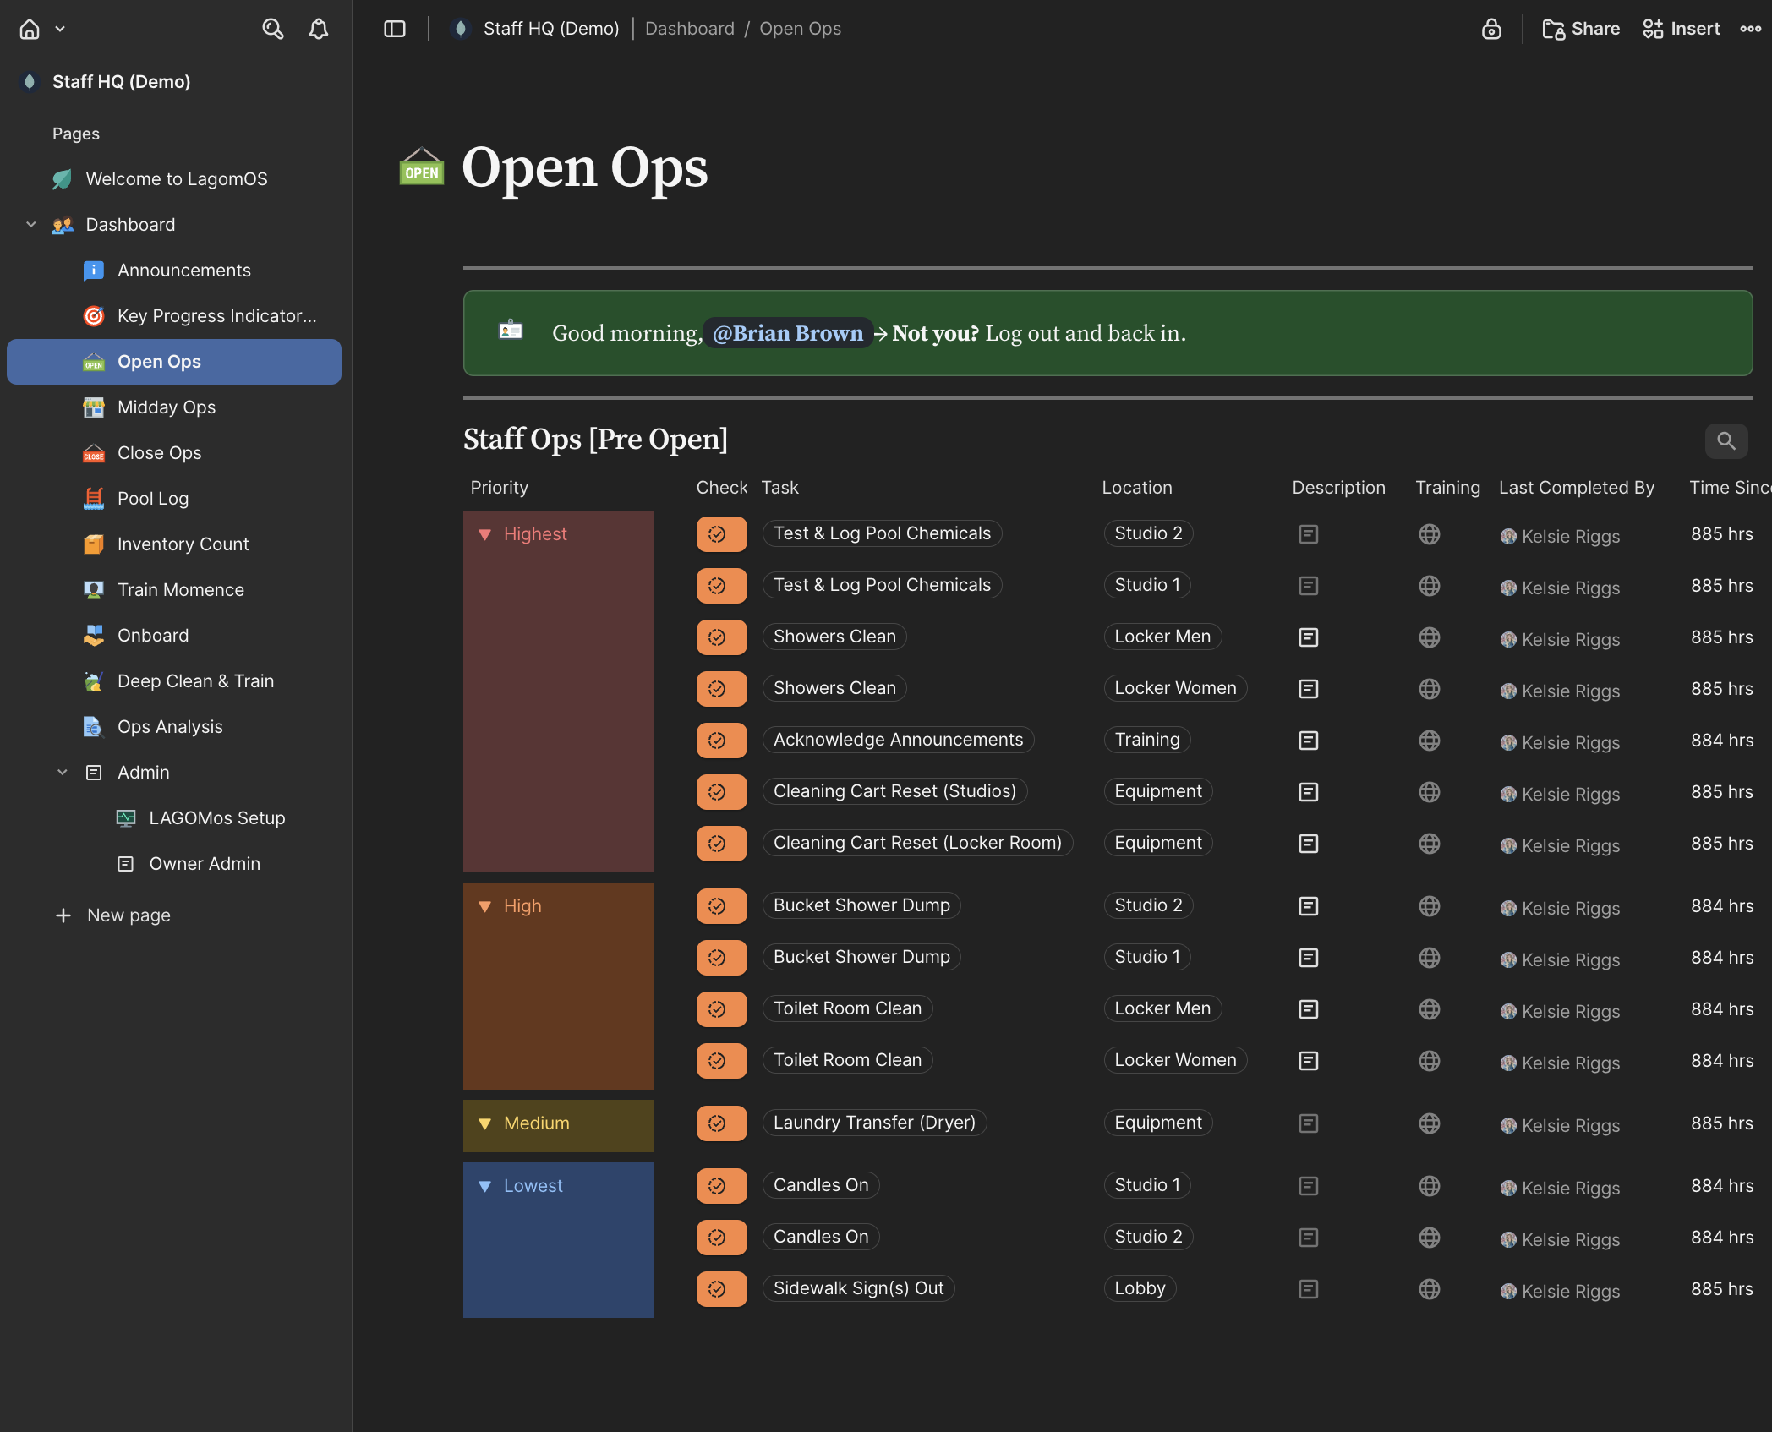Open the three-dot more options menu
This screenshot has width=1772, height=1432.
pos(1751,29)
